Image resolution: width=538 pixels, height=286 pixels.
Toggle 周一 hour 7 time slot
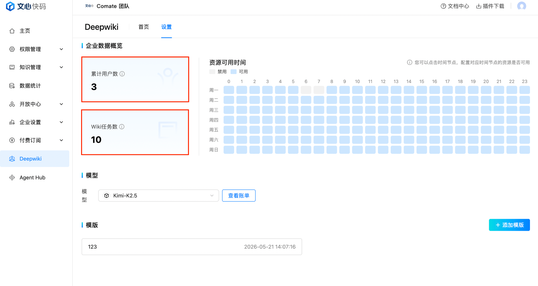[319, 90]
